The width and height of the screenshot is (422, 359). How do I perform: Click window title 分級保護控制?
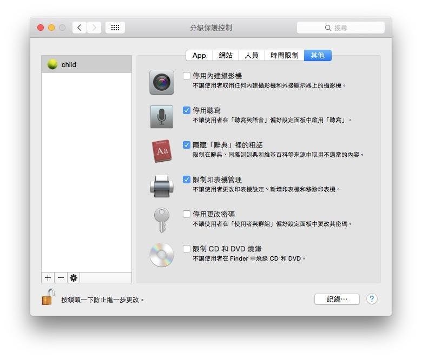(211, 28)
